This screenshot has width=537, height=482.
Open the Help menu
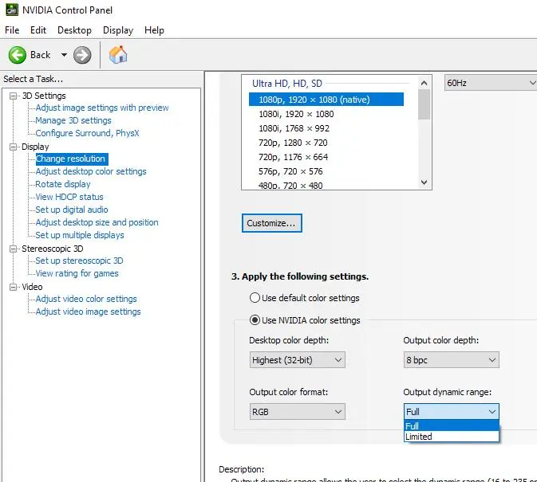(154, 30)
